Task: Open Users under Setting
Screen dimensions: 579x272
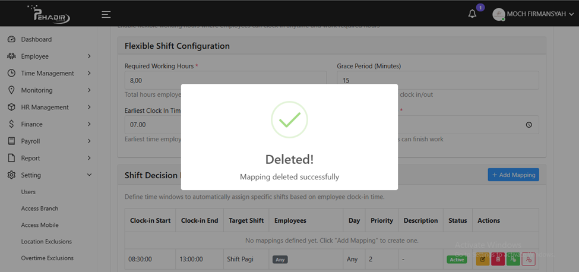Action: tap(28, 192)
